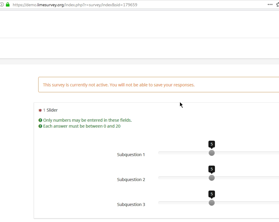The width and height of the screenshot is (279, 222).
Task: Click exclamation icon beside 'Each answer' tip
Action: [x=40, y=126]
